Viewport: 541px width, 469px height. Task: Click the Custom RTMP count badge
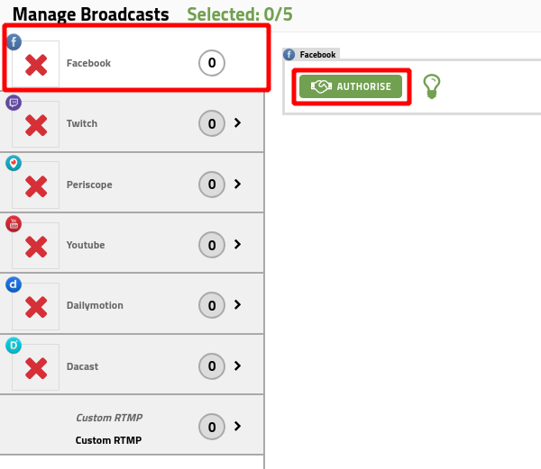coord(212,427)
